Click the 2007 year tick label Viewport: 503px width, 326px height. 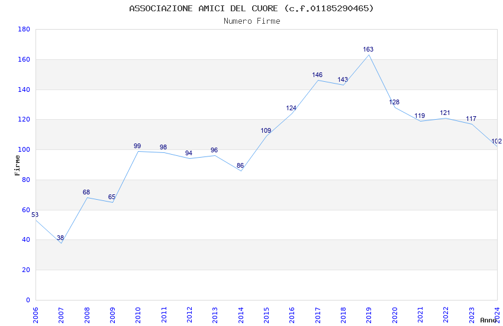(x=61, y=315)
